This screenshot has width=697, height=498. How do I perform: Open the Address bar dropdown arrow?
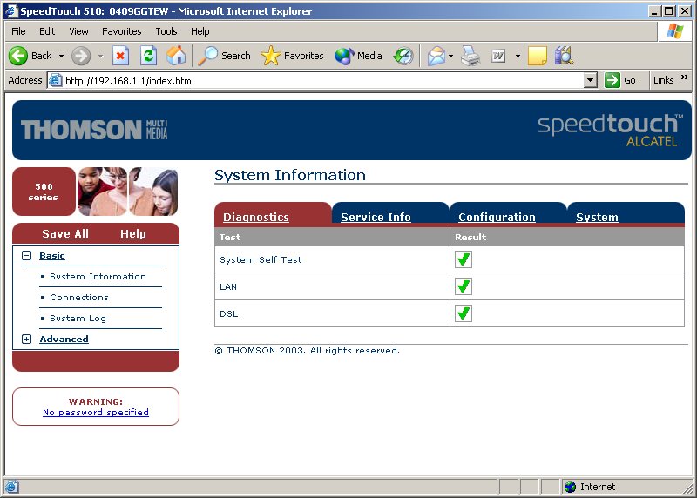coord(590,80)
